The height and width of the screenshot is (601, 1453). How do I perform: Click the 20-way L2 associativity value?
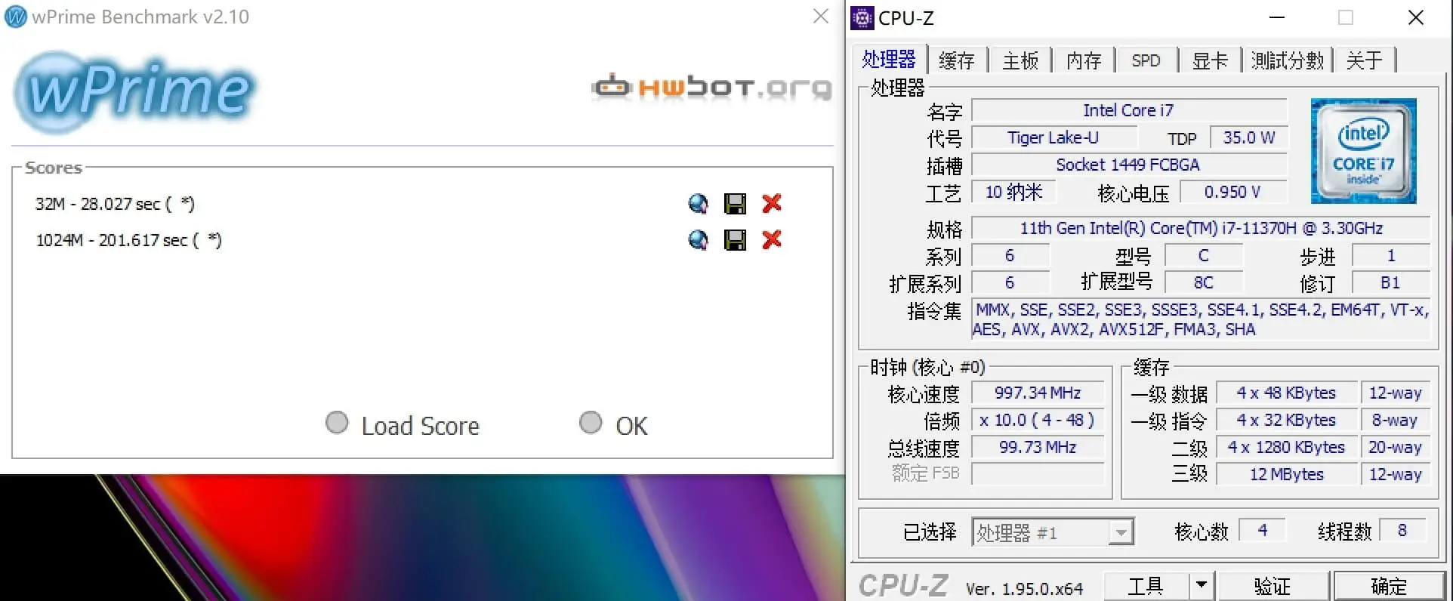point(1395,447)
